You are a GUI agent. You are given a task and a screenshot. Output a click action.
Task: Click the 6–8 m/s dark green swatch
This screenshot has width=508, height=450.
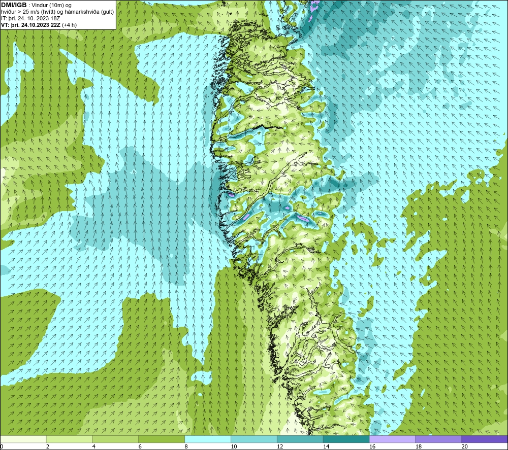click(162, 439)
